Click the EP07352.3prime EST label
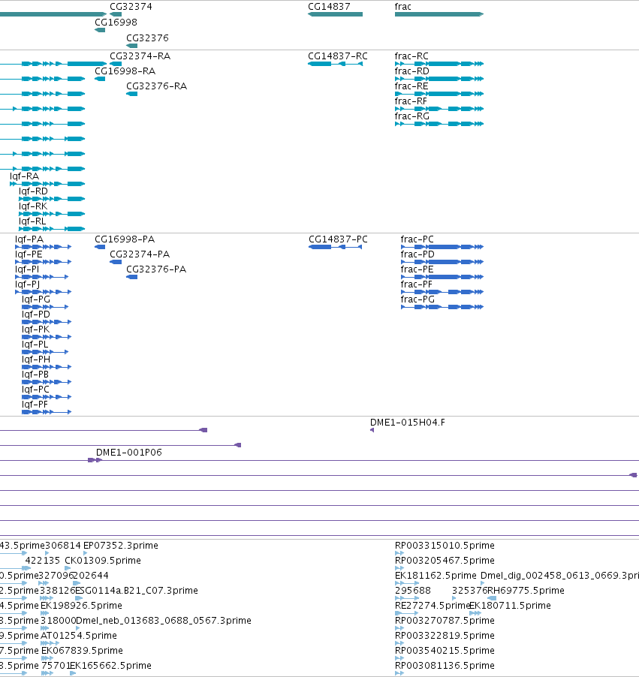This screenshot has width=639, height=677. (x=121, y=546)
